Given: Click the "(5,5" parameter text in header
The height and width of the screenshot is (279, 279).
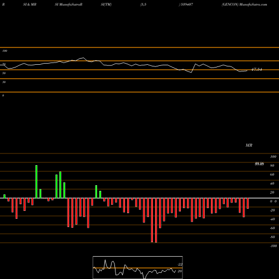Looking at the screenshot, I should coord(143,4).
